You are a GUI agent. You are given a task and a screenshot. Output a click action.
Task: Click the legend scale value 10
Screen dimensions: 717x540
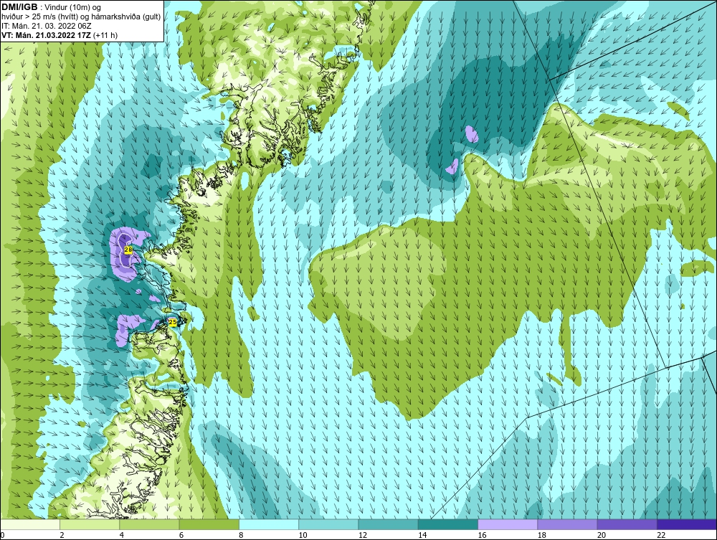click(303, 536)
